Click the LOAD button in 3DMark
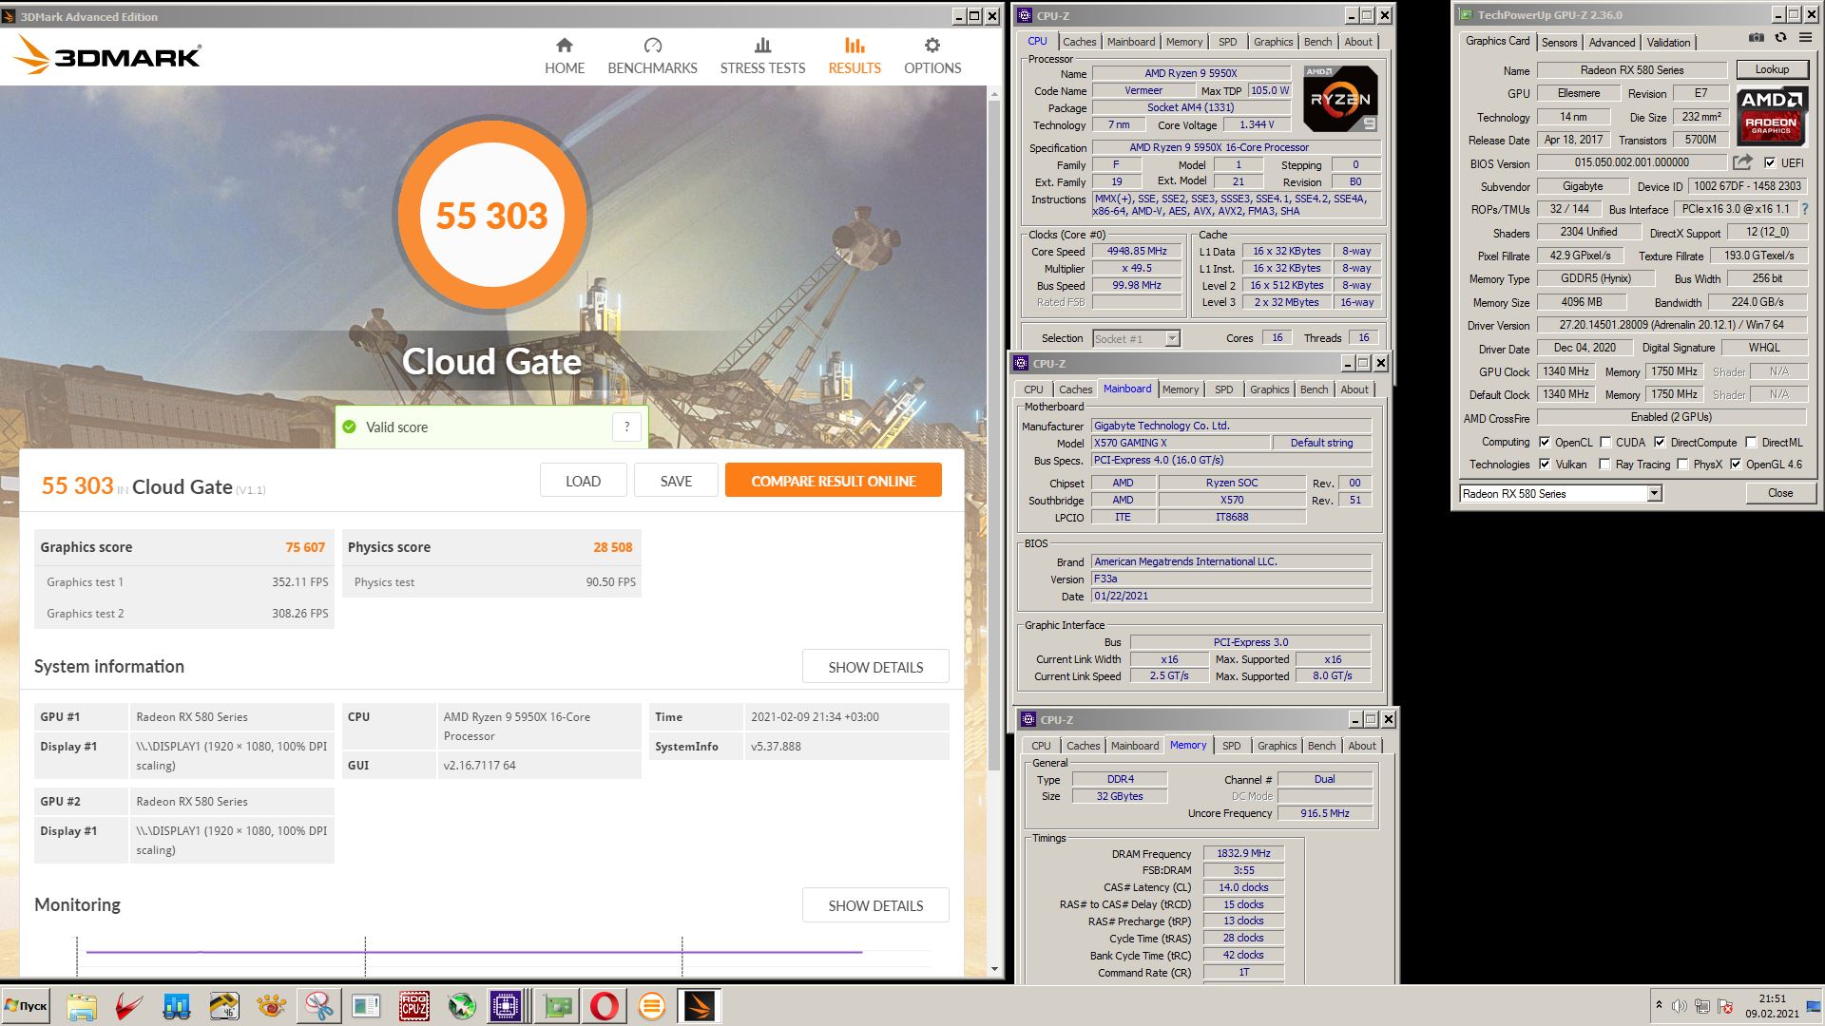This screenshot has height=1026, width=1825. coord(583,481)
